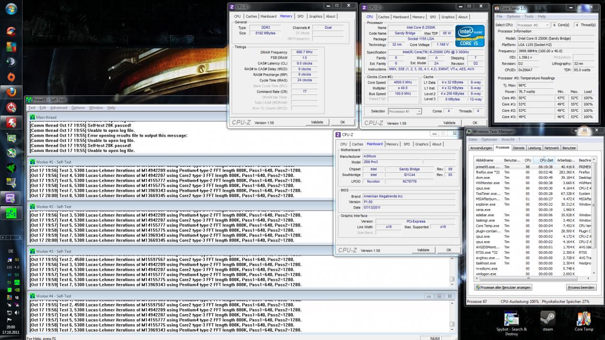Open the purple CPU-Z taskbar button
This screenshot has height=340, width=605.
(11, 198)
